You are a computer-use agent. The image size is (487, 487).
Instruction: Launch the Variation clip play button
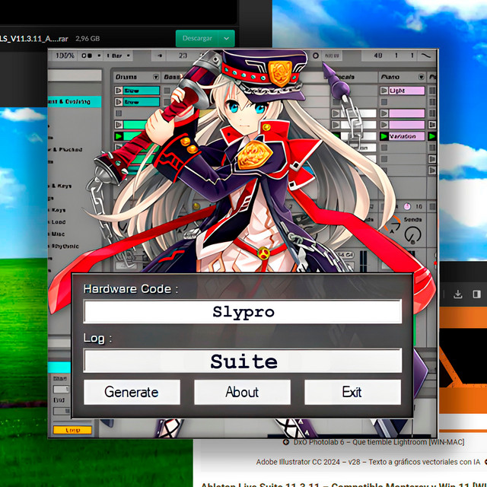[x=383, y=136]
